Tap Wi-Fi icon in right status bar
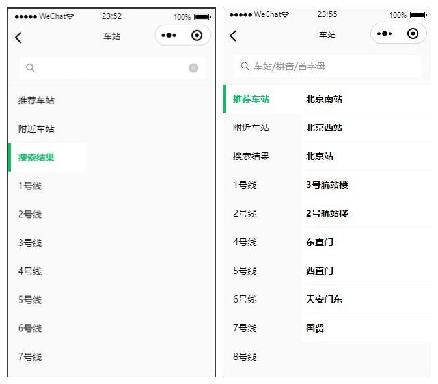 (x=285, y=14)
